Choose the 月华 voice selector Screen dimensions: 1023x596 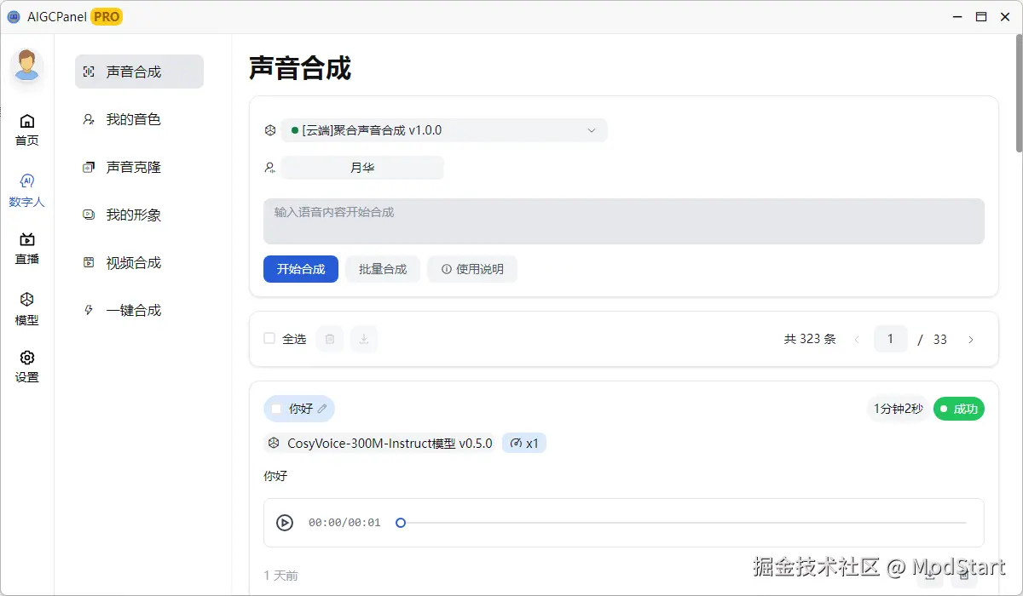(x=362, y=168)
